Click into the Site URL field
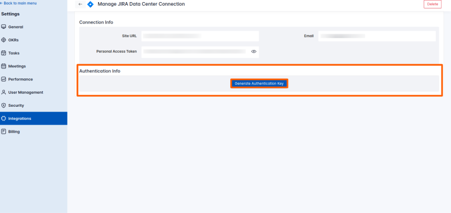Image resolution: width=451 pixels, height=213 pixels. 200,36
